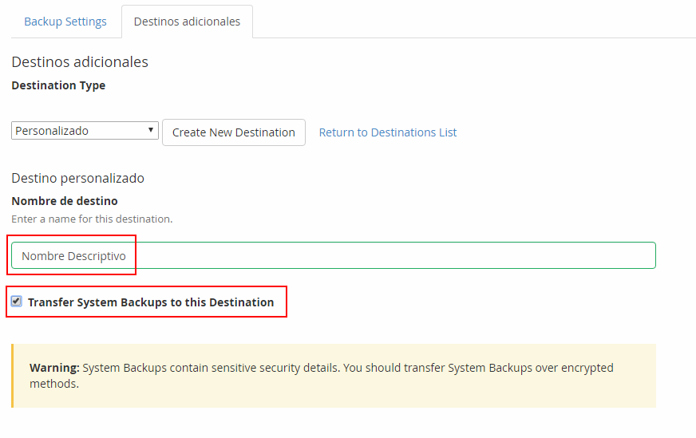The height and width of the screenshot is (438, 696).
Task: Uncheck the Transfer System Backups checkbox
Action: (x=17, y=302)
